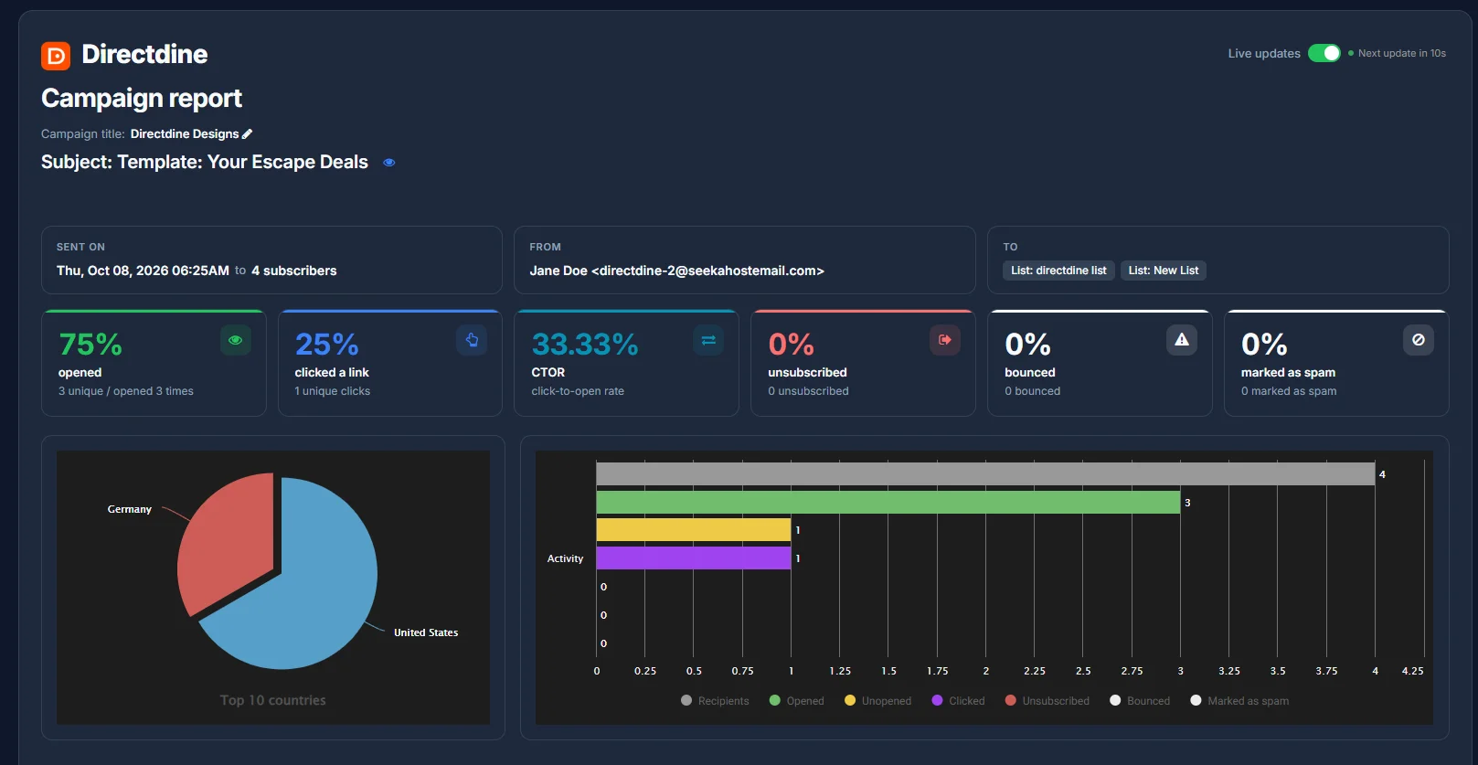Click the 'Next update in 10s' status
The image size is (1478, 765).
(1402, 53)
